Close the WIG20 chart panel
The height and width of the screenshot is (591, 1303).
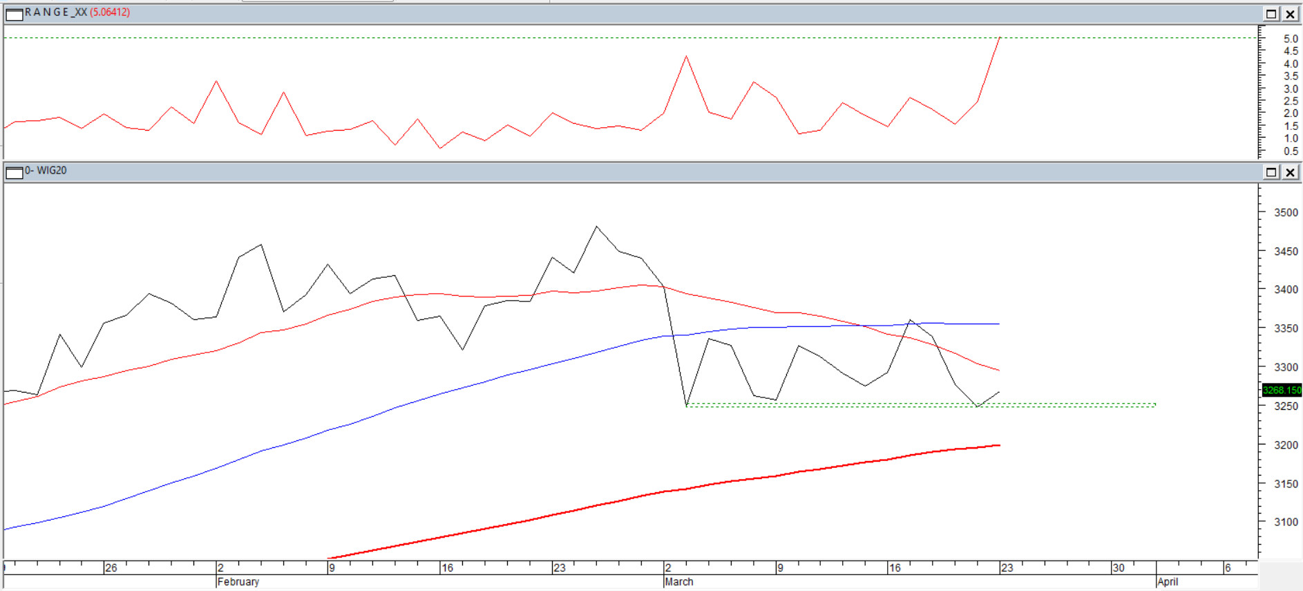[1289, 172]
